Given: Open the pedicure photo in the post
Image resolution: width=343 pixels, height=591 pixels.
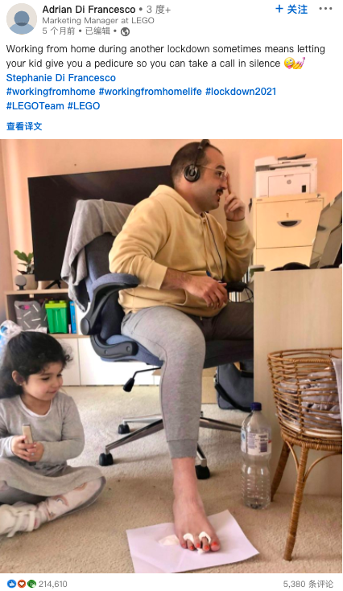Looking at the screenshot, I should [x=171, y=356].
